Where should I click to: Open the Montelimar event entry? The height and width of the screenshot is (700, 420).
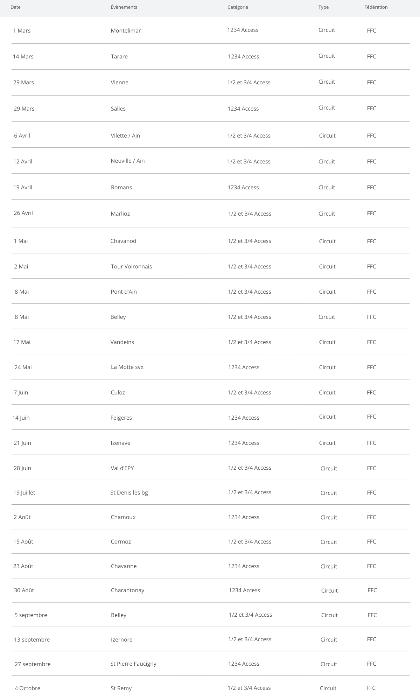pos(126,30)
